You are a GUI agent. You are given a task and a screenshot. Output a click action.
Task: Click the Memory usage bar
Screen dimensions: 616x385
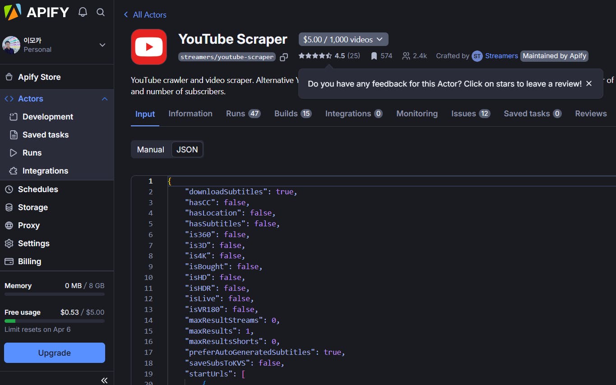point(55,294)
